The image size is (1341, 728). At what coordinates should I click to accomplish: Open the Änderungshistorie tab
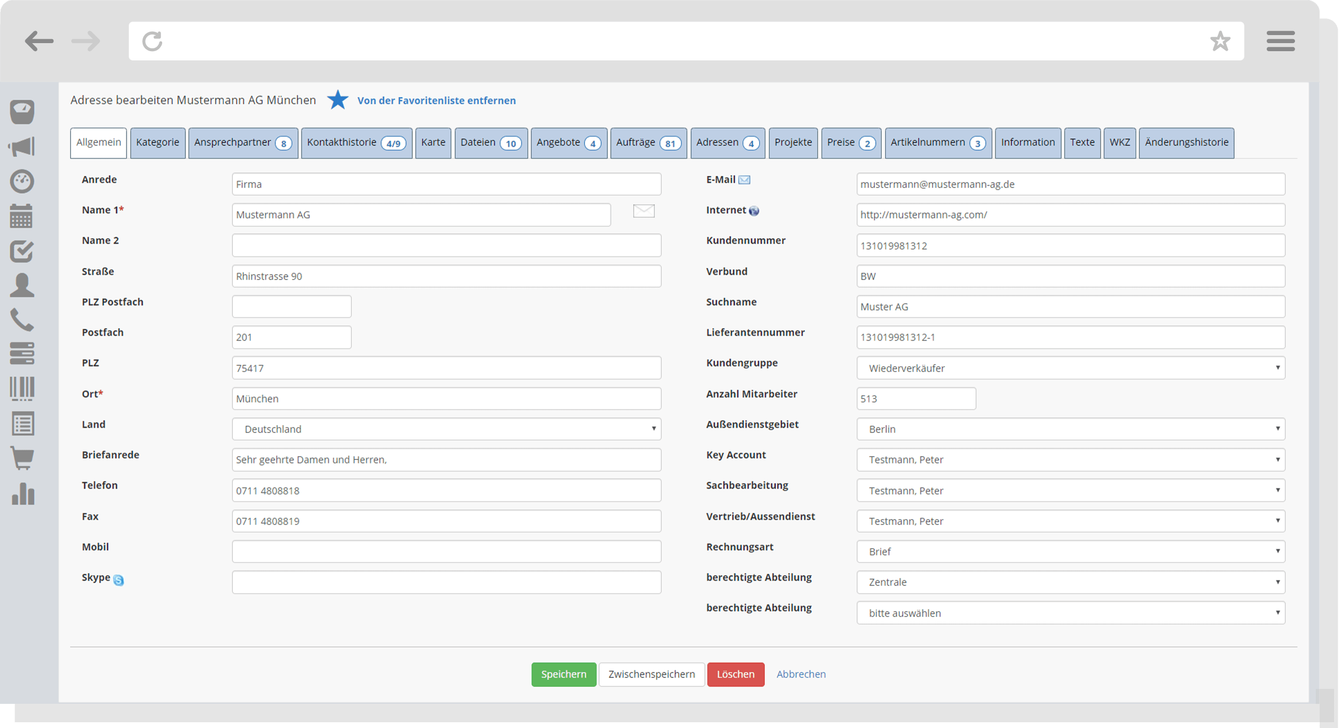[1186, 143]
